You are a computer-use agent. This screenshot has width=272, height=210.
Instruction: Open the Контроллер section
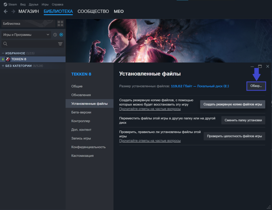pyautogui.click(x=81, y=121)
